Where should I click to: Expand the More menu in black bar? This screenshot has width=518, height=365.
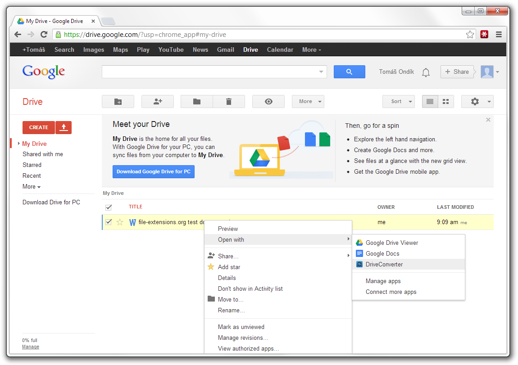point(312,50)
